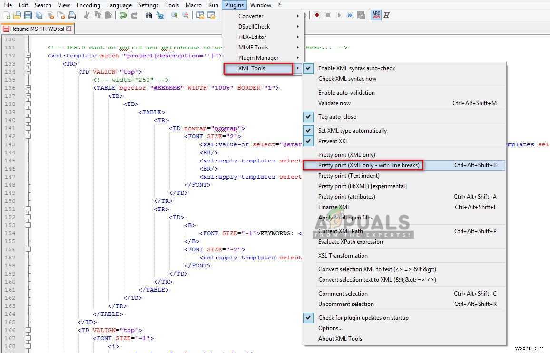This screenshot has height=353, width=550.
Task: Open the Language menu
Action: 119,5
